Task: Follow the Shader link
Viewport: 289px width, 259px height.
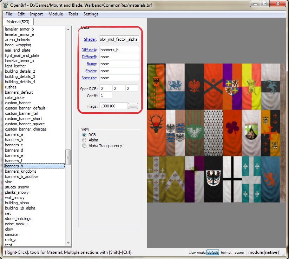Action: (90, 39)
